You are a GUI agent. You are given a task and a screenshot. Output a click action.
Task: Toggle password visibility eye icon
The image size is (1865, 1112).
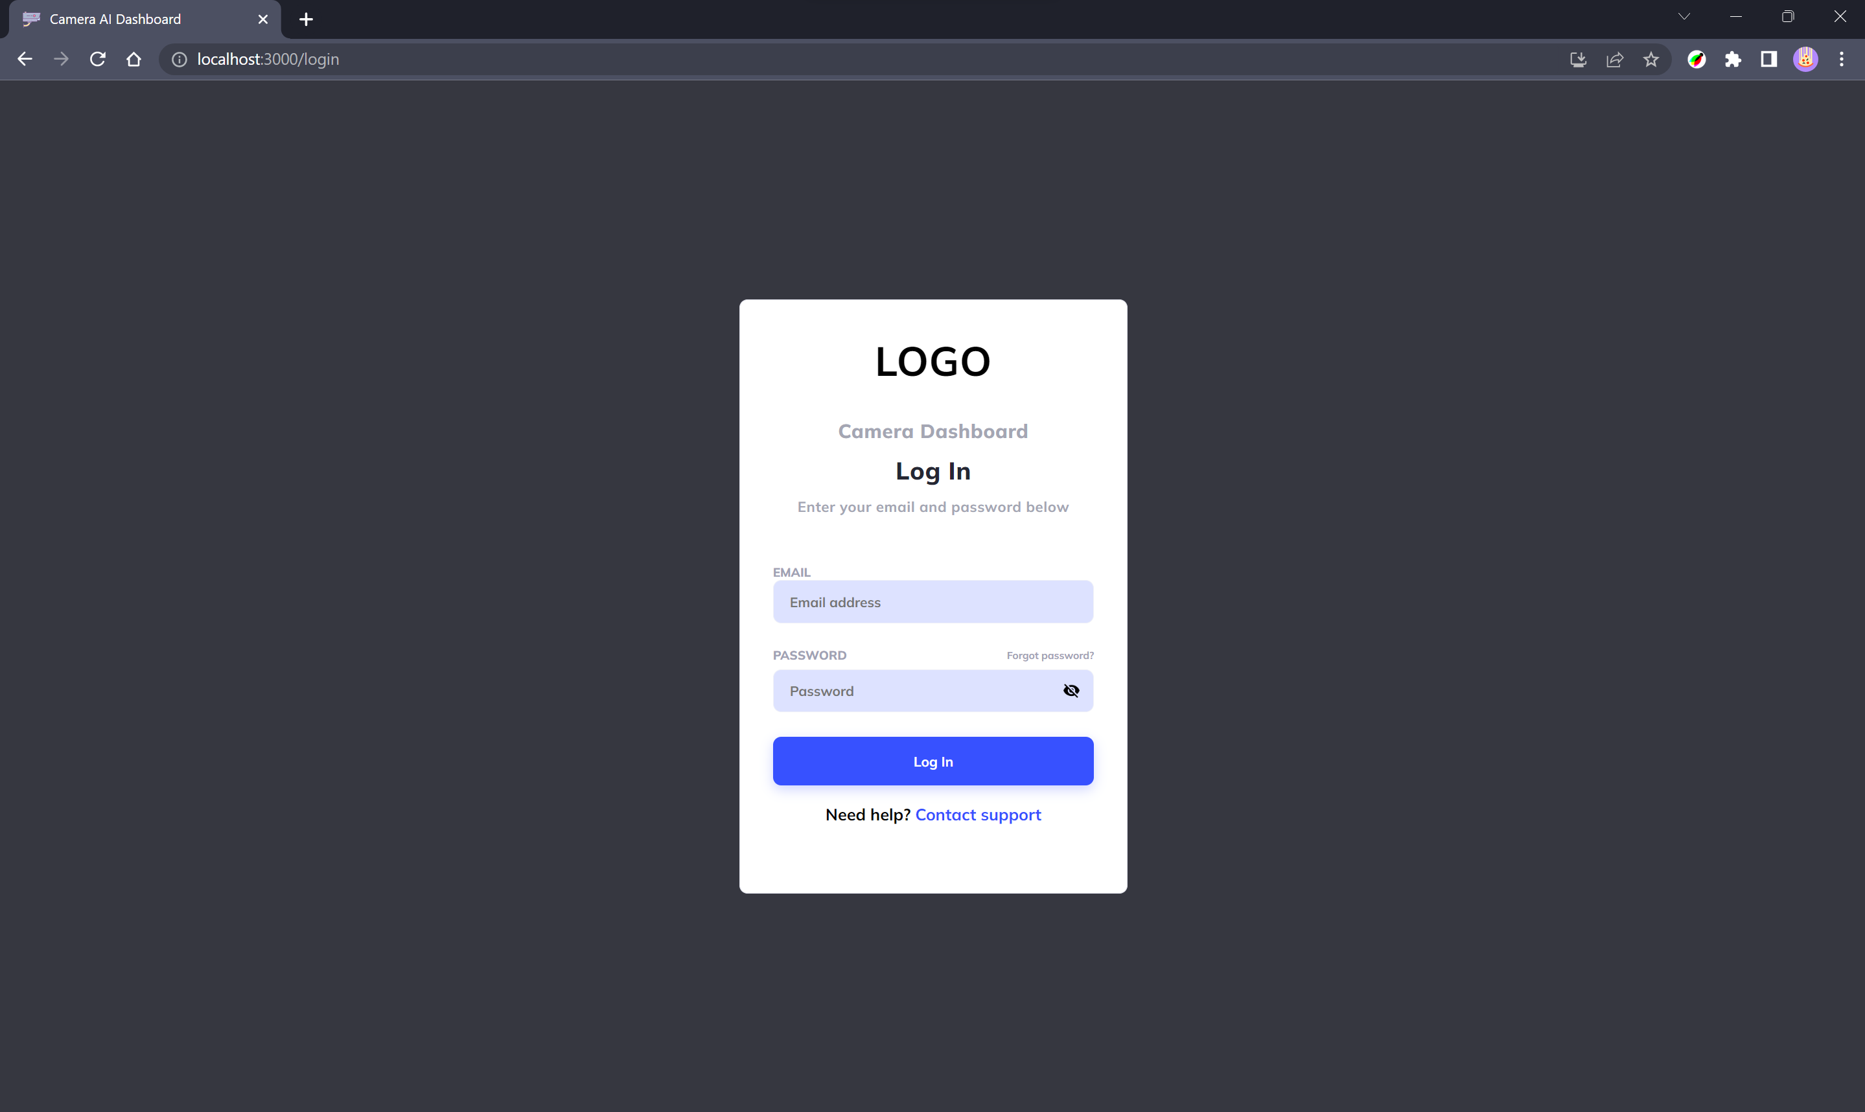click(x=1071, y=690)
